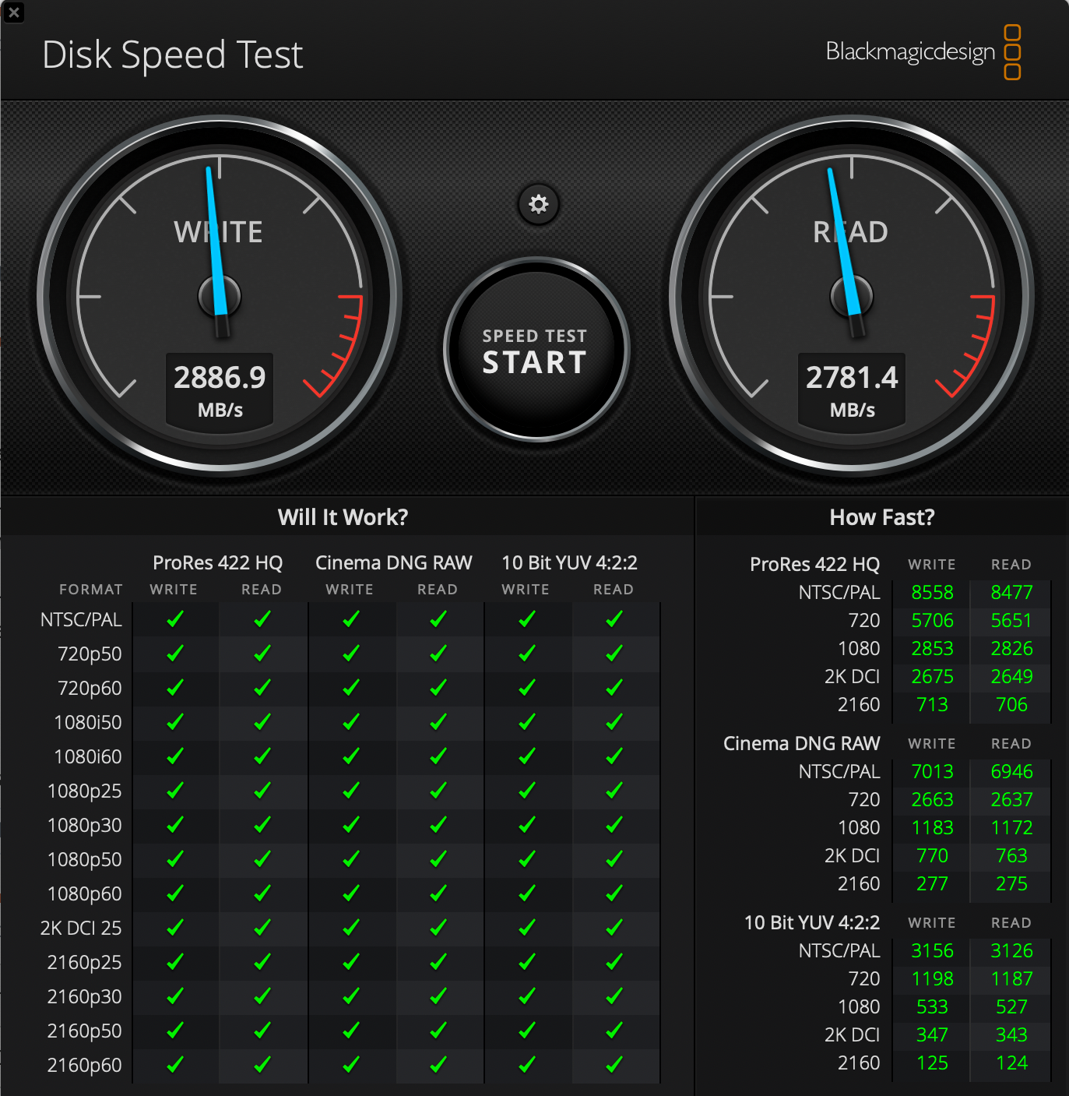Click the YUV 2K DCI read value 343

click(x=1011, y=1035)
